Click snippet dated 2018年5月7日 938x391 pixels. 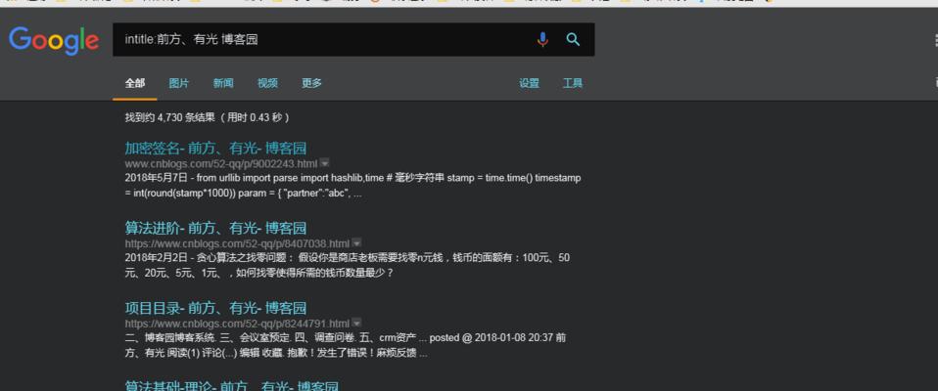[352, 186]
